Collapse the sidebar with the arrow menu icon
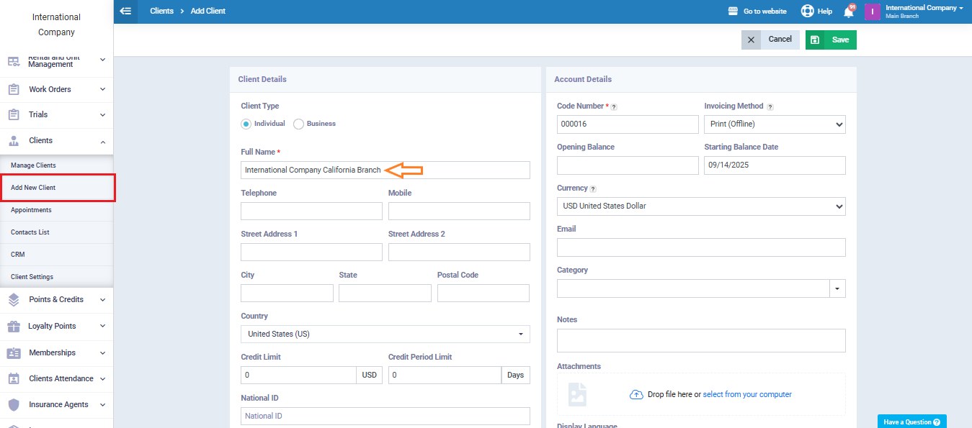The image size is (972, 428). click(x=126, y=11)
